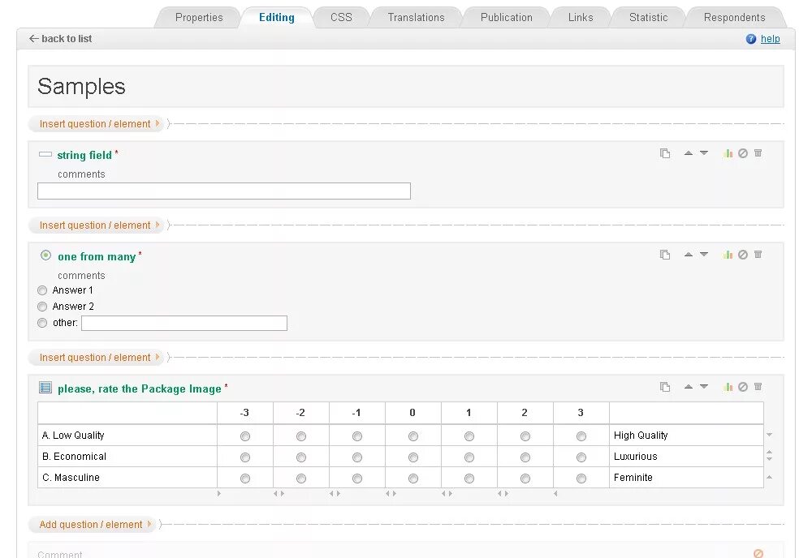This screenshot has width=812, height=558.
Task: Click the string field text input
Action: click(x=224, y=191)
